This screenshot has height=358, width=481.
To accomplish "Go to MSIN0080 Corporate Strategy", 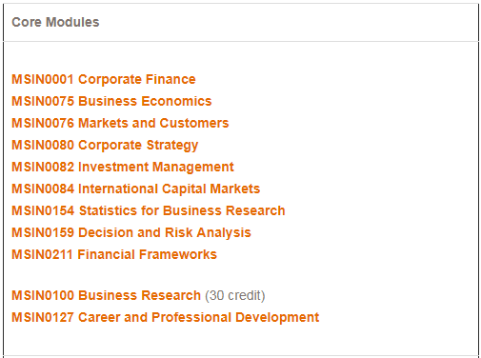I will pyautogui.click(x=105, y=146).
